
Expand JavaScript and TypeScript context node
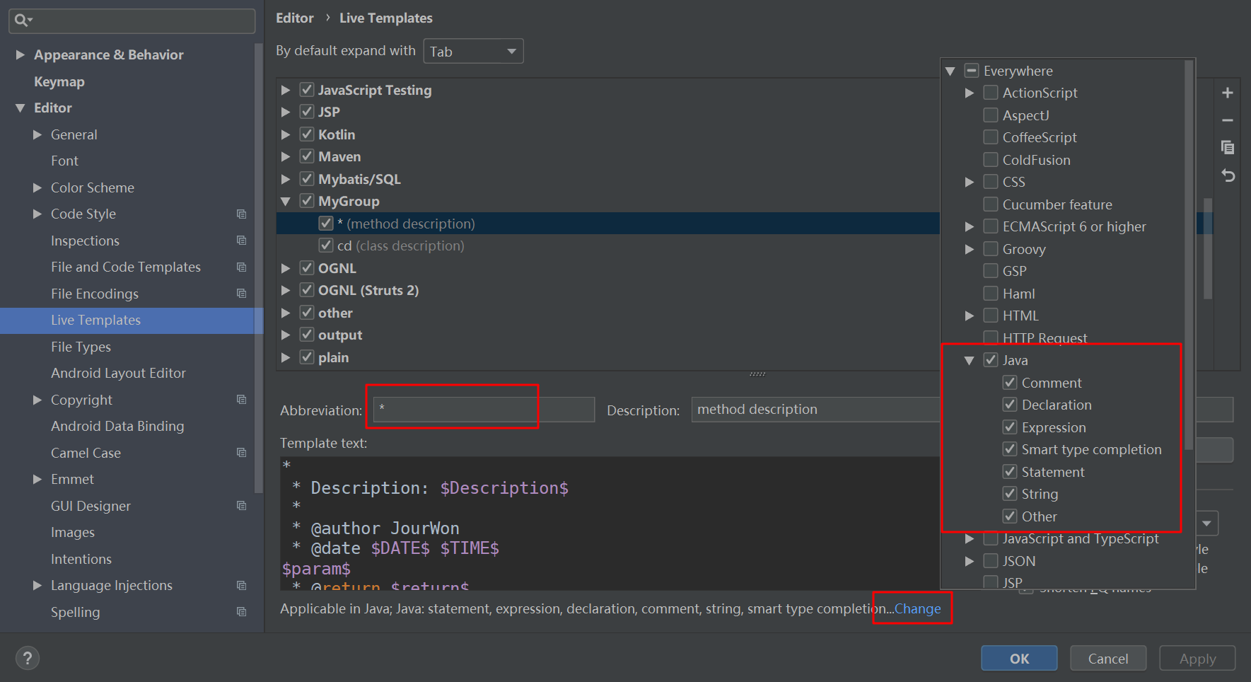[970, 538]
